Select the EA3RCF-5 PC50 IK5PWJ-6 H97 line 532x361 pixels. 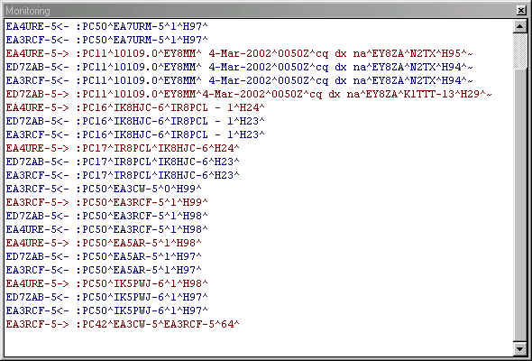tap(107, 310)
